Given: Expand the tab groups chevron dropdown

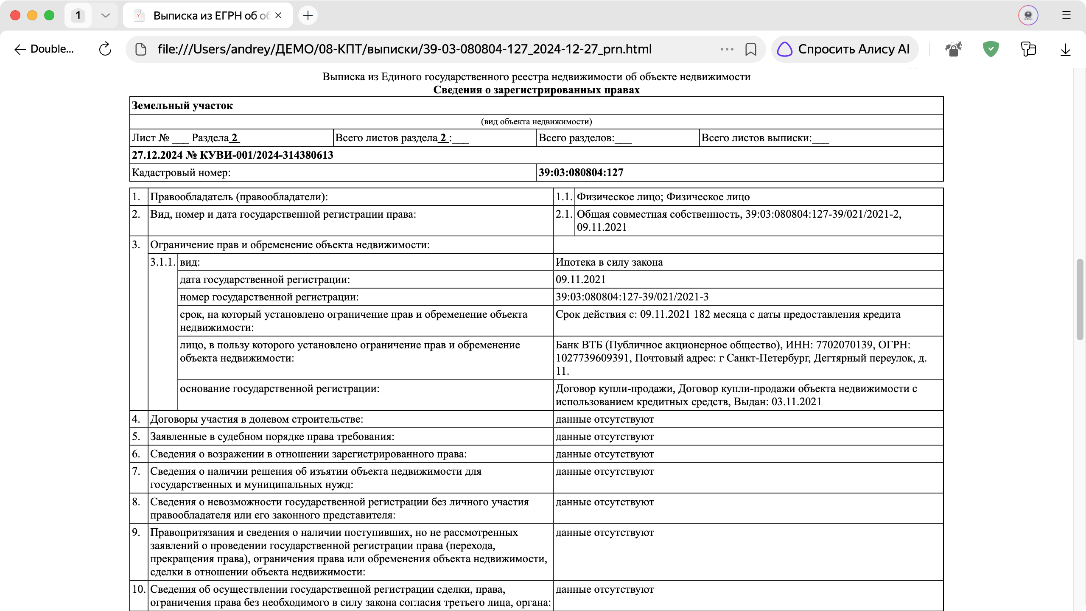Looking at the screenshot, I should [106, 15].
